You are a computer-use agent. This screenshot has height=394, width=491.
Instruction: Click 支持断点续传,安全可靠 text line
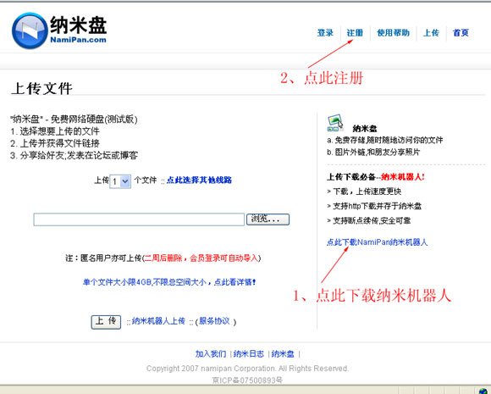[372, 220]
